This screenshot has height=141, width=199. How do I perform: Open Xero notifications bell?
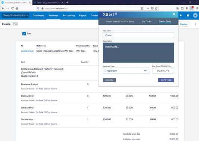(181, 15)
